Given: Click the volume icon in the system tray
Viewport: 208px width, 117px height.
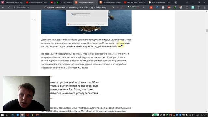Looking at the screenshot, I should [x=193, y=115].
